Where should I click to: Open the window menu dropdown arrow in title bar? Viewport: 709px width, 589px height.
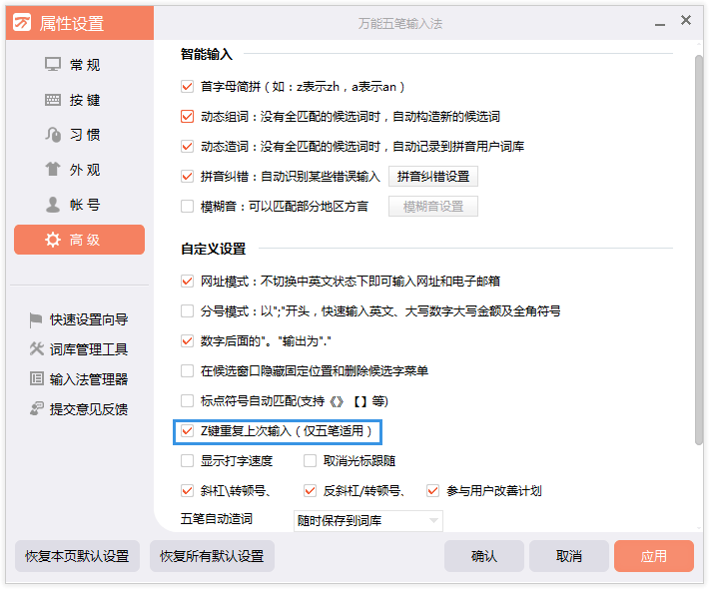pyautogui.click(x=659, y=22)
